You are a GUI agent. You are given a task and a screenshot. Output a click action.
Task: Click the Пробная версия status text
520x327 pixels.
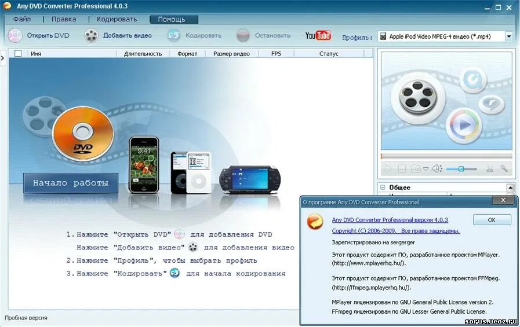click(x=26, y=318)
